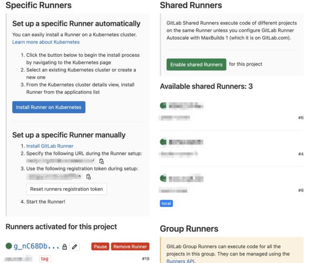Click the Specific Runners heading
The image size is (317, 263).
[39, 5]
